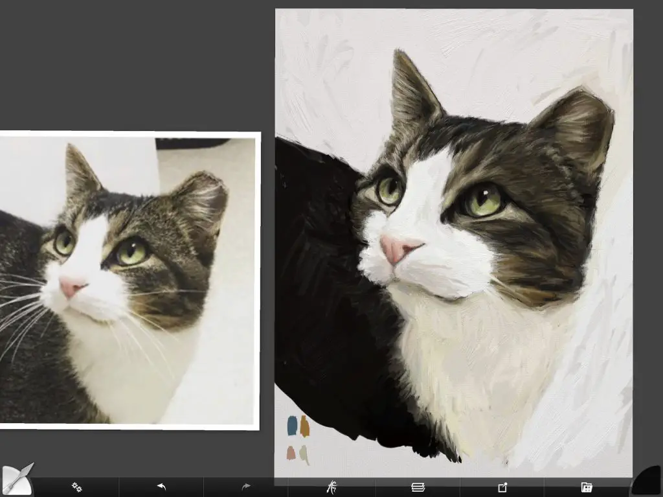
Task: Open the layers panel
Action: pyautogui.click(x=418, y=487)
